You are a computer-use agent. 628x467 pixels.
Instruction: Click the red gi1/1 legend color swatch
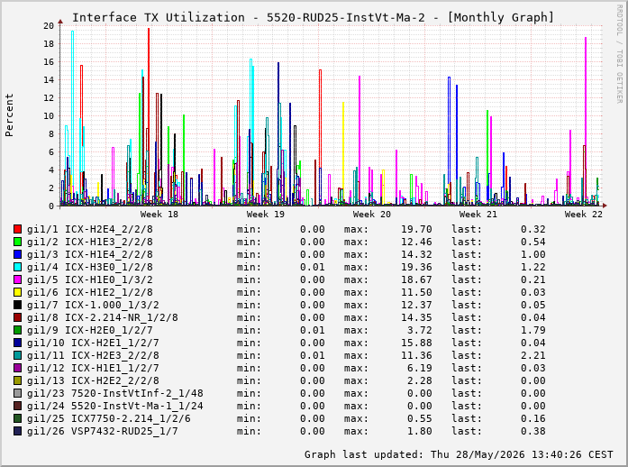[x=17, y=229]
